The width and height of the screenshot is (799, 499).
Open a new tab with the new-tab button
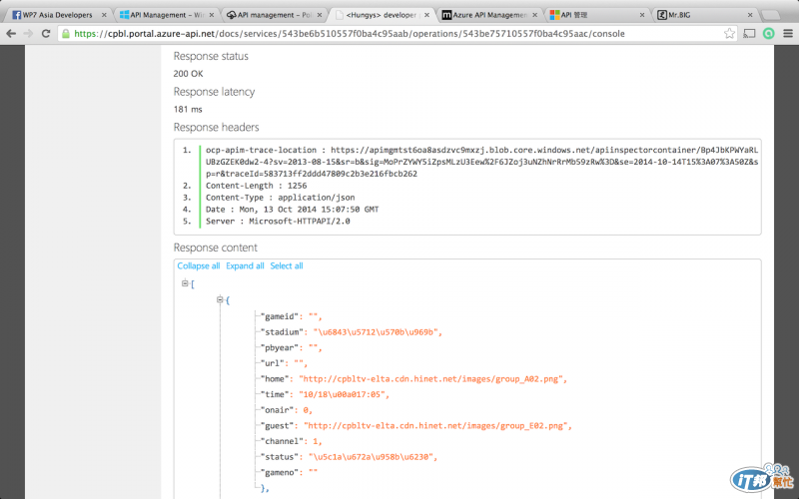(771, 15)
